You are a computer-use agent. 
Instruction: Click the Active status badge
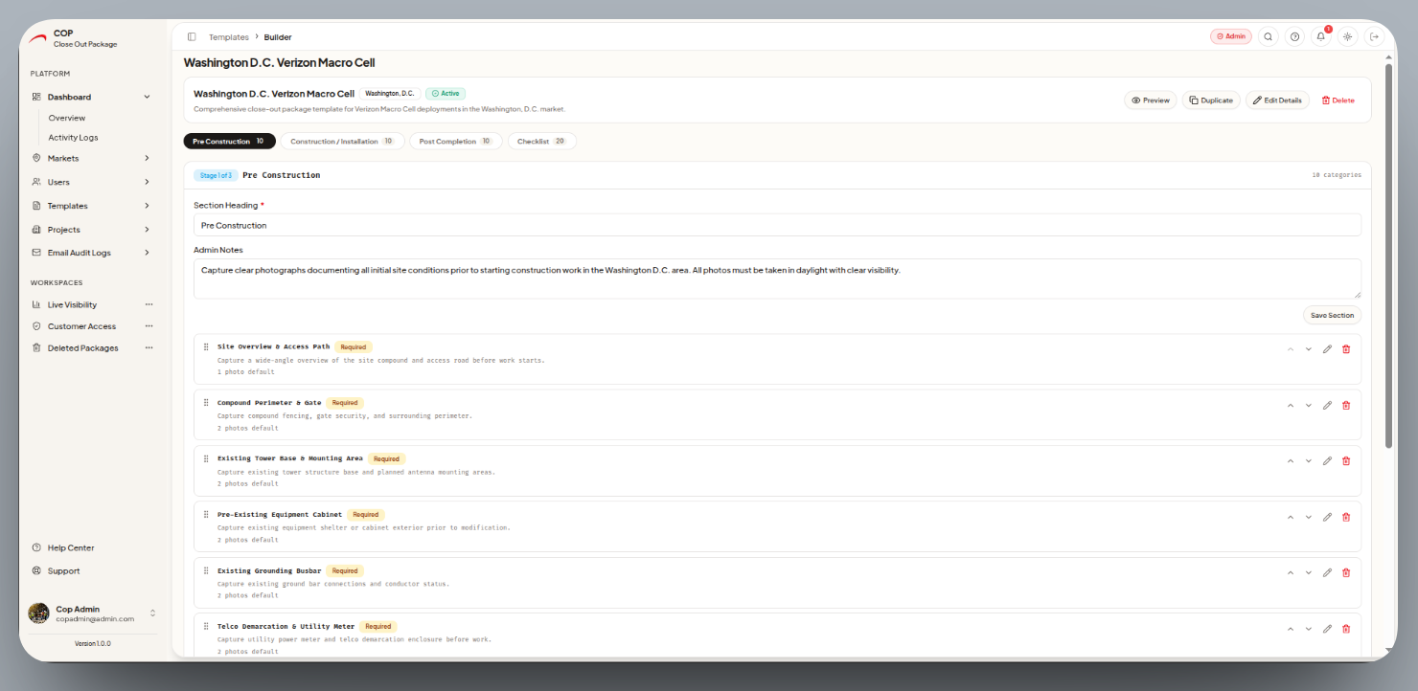(446, 94)
